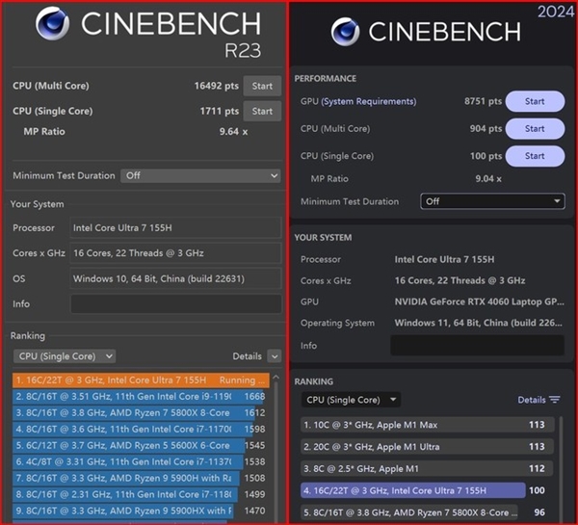Click the Cinebench R23 logo icon
The image size is (578, 525).
[54, 27]
